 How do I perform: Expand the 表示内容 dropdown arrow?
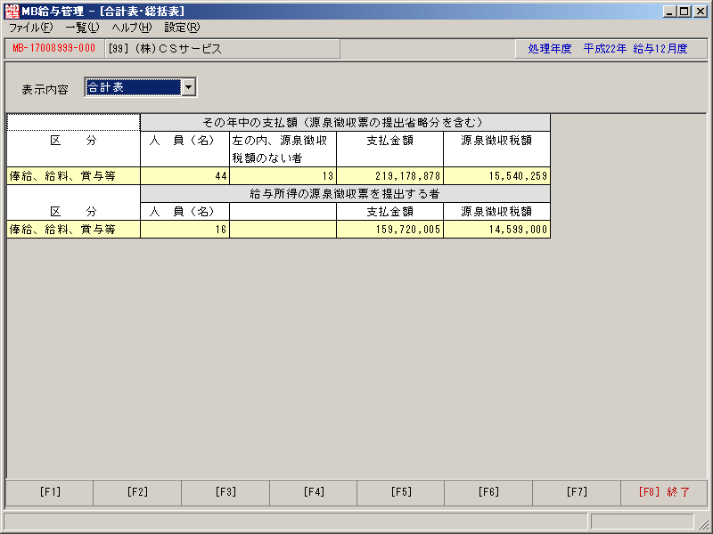coord(189,86)
